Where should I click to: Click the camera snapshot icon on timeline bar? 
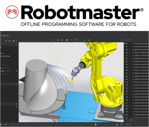pos(117,124)
